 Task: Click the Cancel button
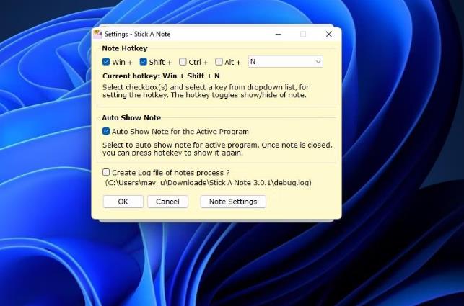point(167,202)
